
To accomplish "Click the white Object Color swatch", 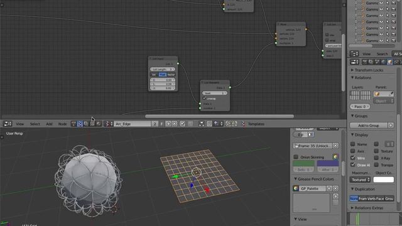I will click(384, 180).
